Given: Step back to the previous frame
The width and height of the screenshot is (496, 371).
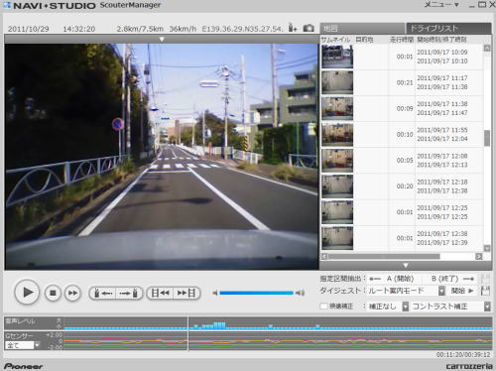Looking at the screenshot, I should coord(160,293).
